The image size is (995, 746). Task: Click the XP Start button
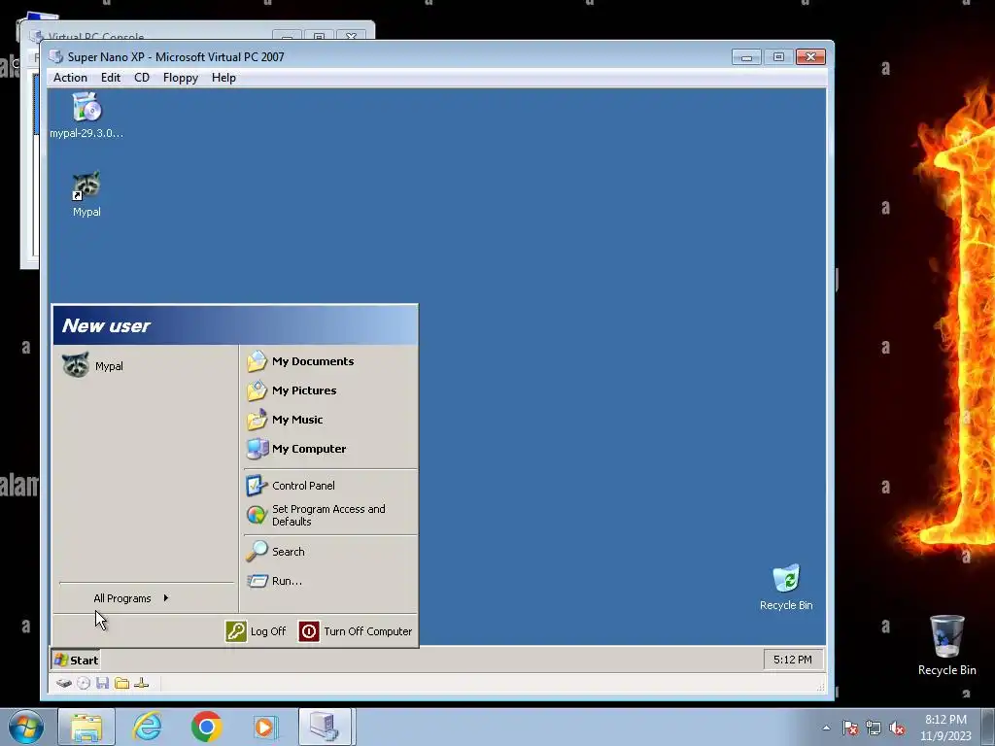76,660
